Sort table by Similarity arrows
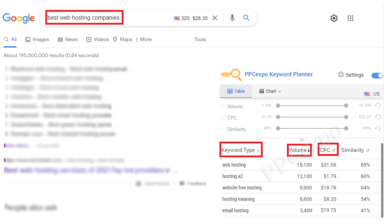Image resolution: width=384 pixels, height=224 pixels. pos(368,150)
